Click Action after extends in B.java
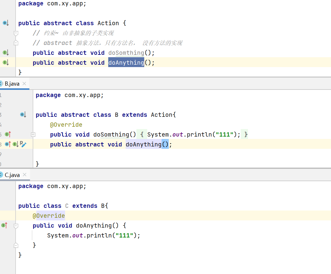 tap(162, 115)
